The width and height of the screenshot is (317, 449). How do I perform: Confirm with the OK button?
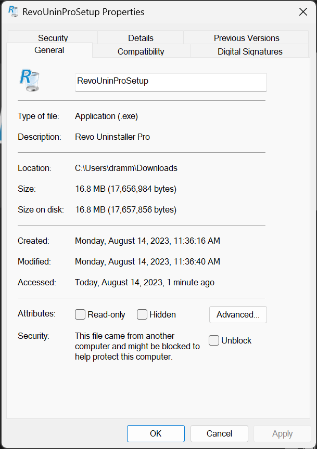pos(156,433)
